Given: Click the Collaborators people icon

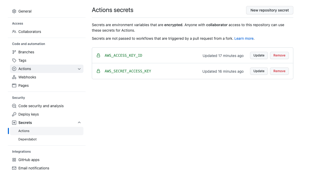Looking at the screenshot, I should pyautogui.click(x=14, y=32).
